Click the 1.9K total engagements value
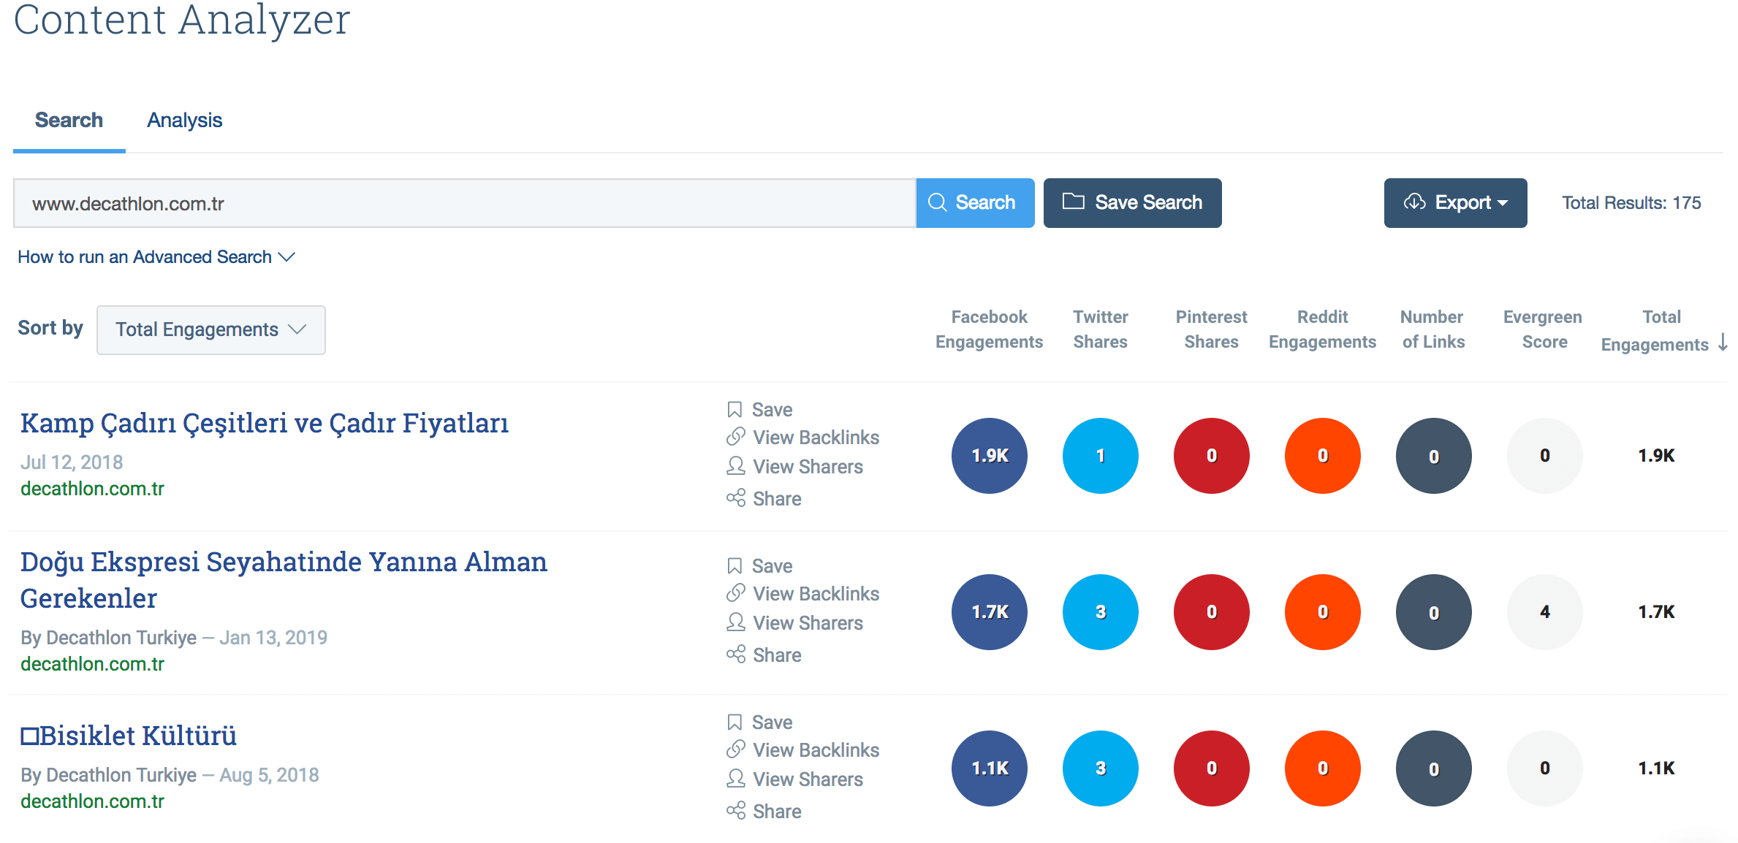Image resolution: width=1738 pixels, height=843 pixels. [1656, 456]
